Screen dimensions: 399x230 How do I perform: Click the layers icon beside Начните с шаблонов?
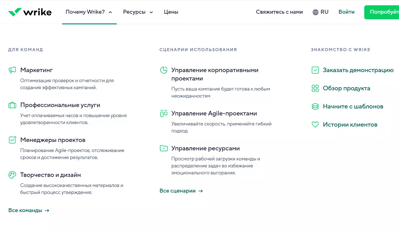315,106
